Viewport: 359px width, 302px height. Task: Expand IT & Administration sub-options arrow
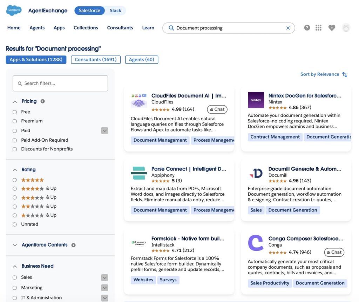(104, 298)
